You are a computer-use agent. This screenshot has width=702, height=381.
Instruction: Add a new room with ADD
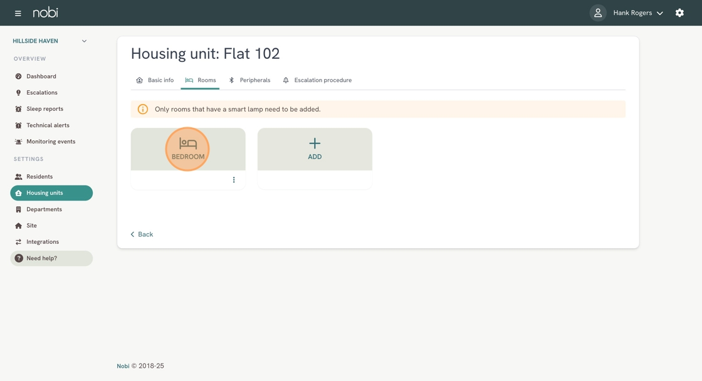point(315,149)
